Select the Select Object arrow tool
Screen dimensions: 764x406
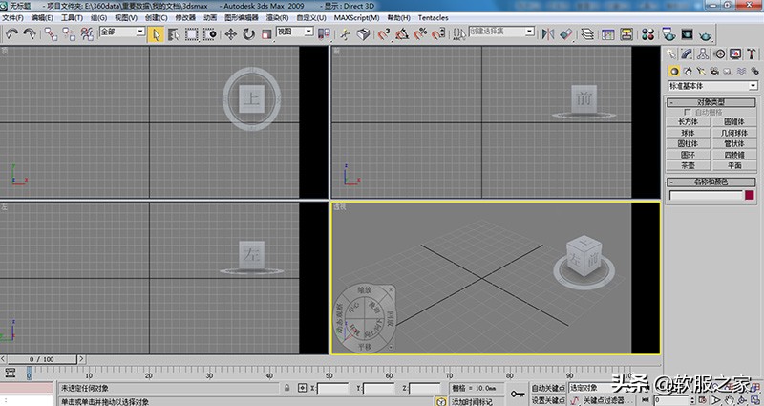pyautogui.click(x=156, y=33)
